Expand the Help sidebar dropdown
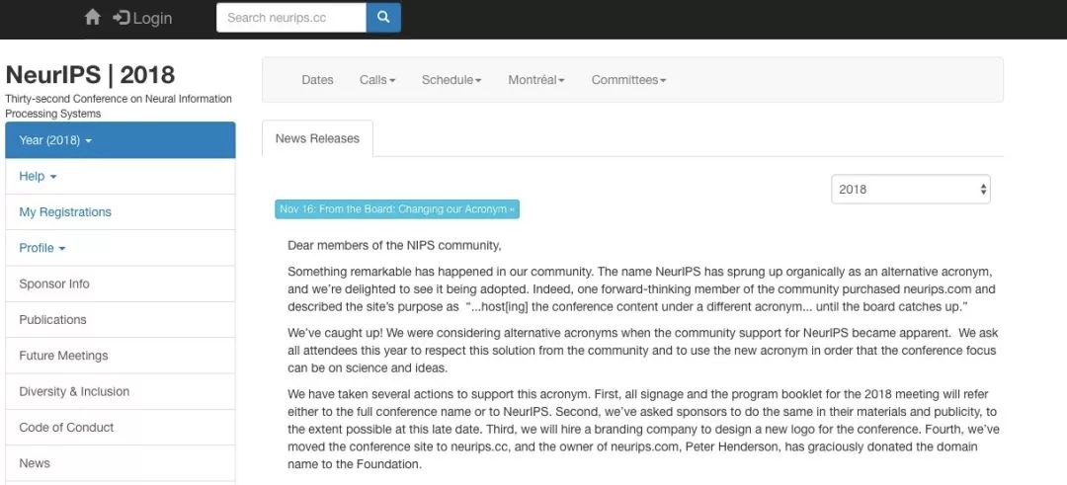1067x485 pixels. [121, 176]
